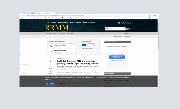
Task: Open the Maps bookmark
Action: tap(77, 18)
